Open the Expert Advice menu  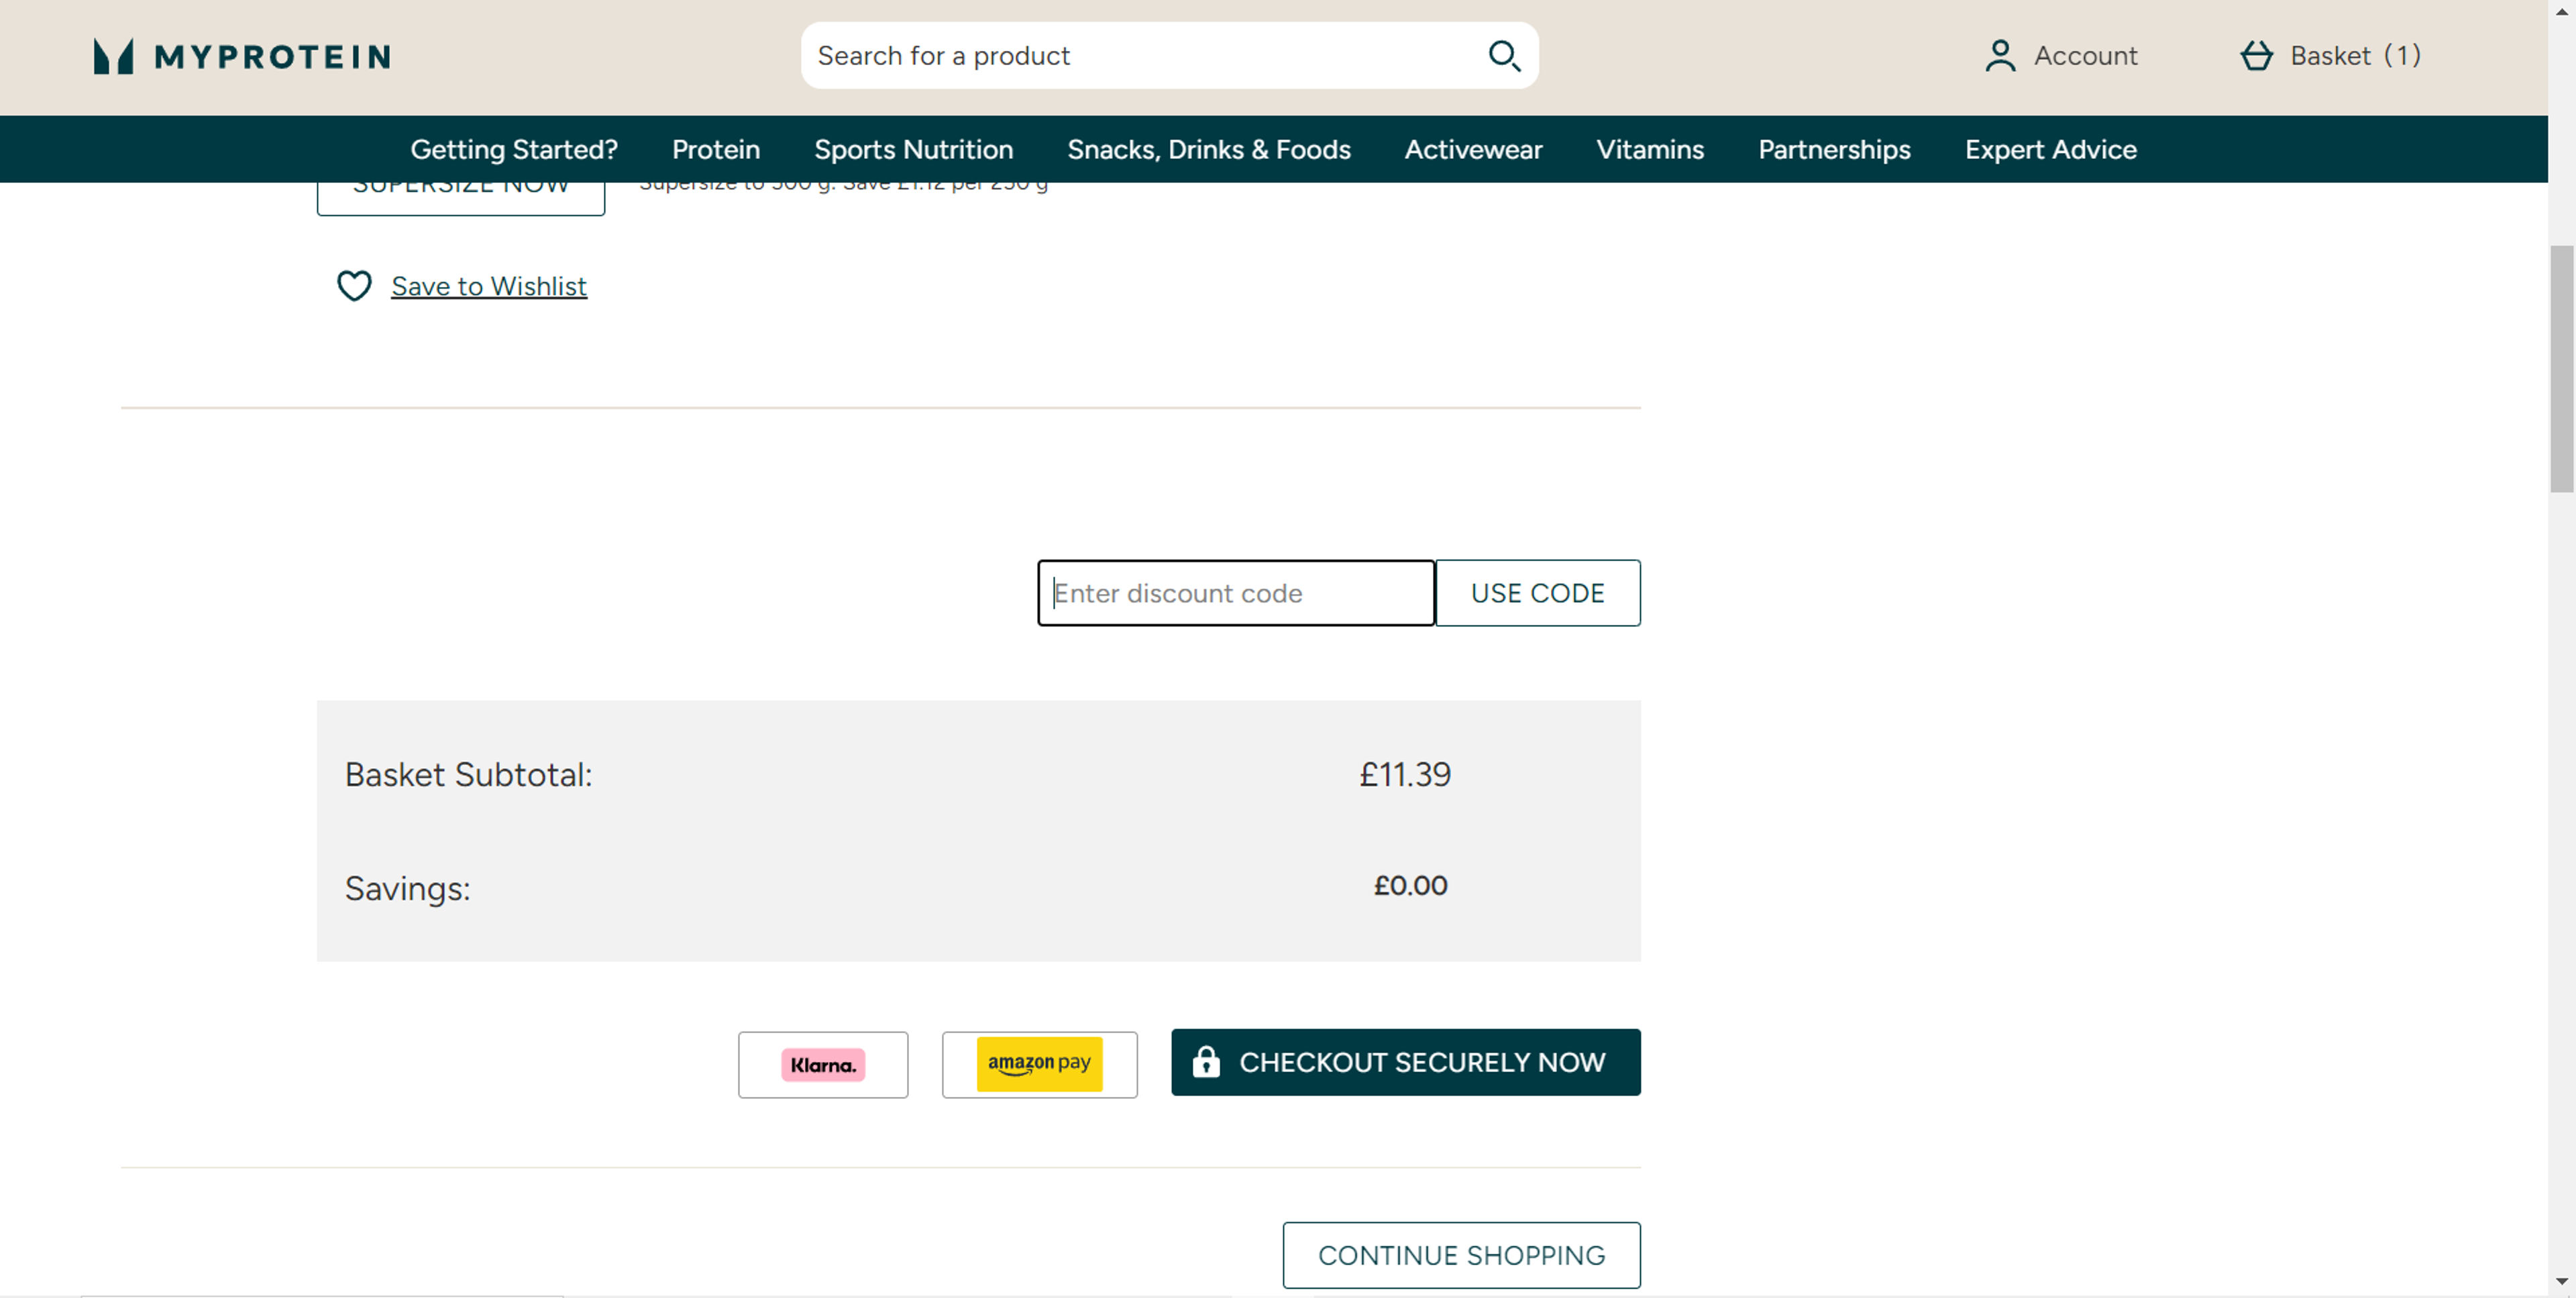[2050, 150]
